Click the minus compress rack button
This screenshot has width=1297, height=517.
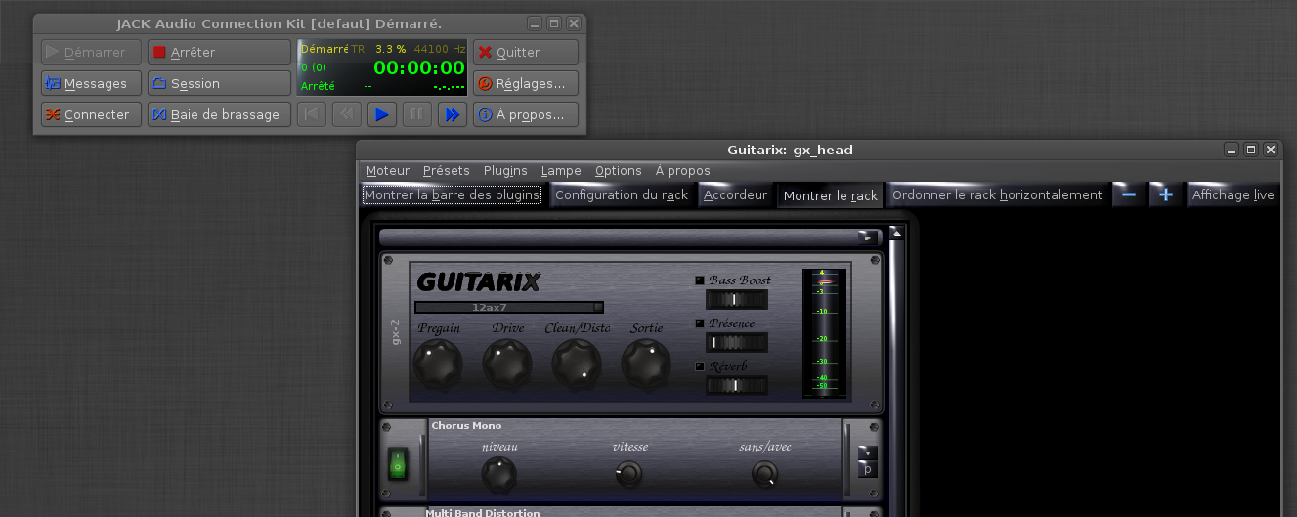point(1129,194)
